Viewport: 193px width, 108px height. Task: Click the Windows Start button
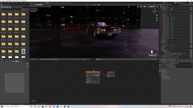2,106
